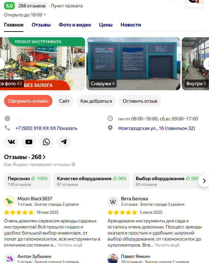Click the working hours text 'пн-пт 08:00–18:00'
This screenshot has height=263, width=209.
click(138, 119)
